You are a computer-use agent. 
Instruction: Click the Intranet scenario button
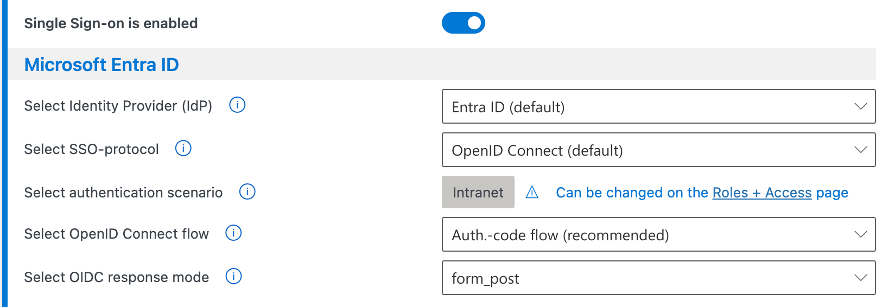click(x=478, y=192)
